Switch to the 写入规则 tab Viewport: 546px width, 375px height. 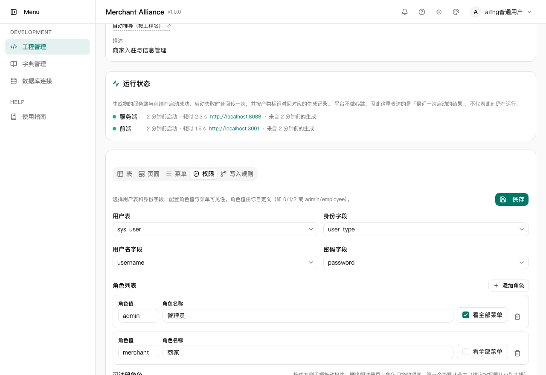point(237,174)
